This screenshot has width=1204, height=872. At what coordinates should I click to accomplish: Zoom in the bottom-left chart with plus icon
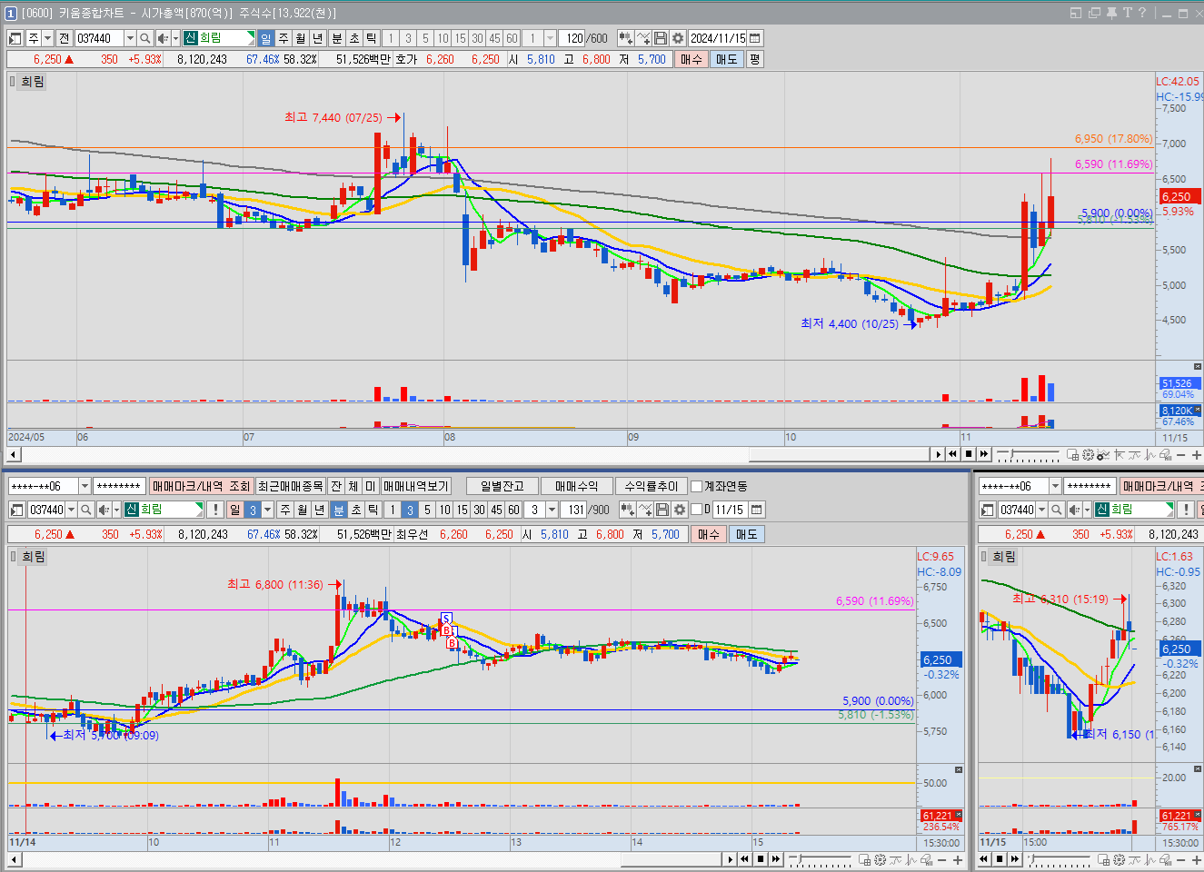click(958, 859)
